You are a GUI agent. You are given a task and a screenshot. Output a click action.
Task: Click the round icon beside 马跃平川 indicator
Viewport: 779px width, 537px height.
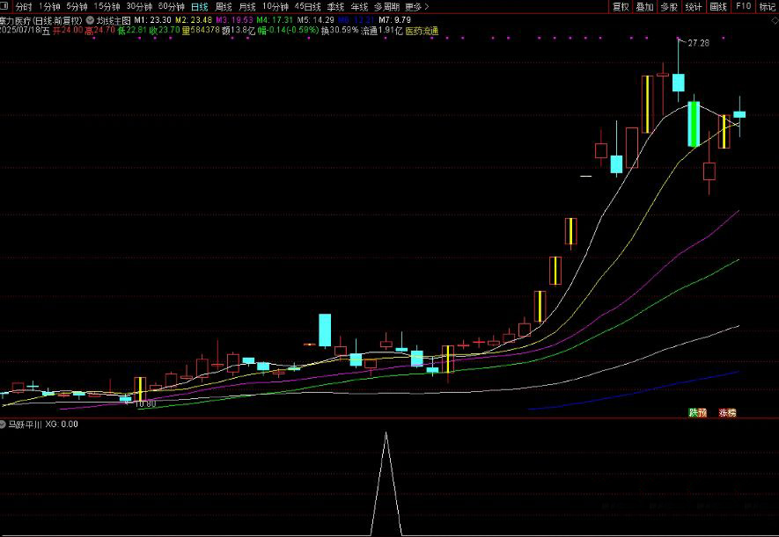tap(4, 425)
